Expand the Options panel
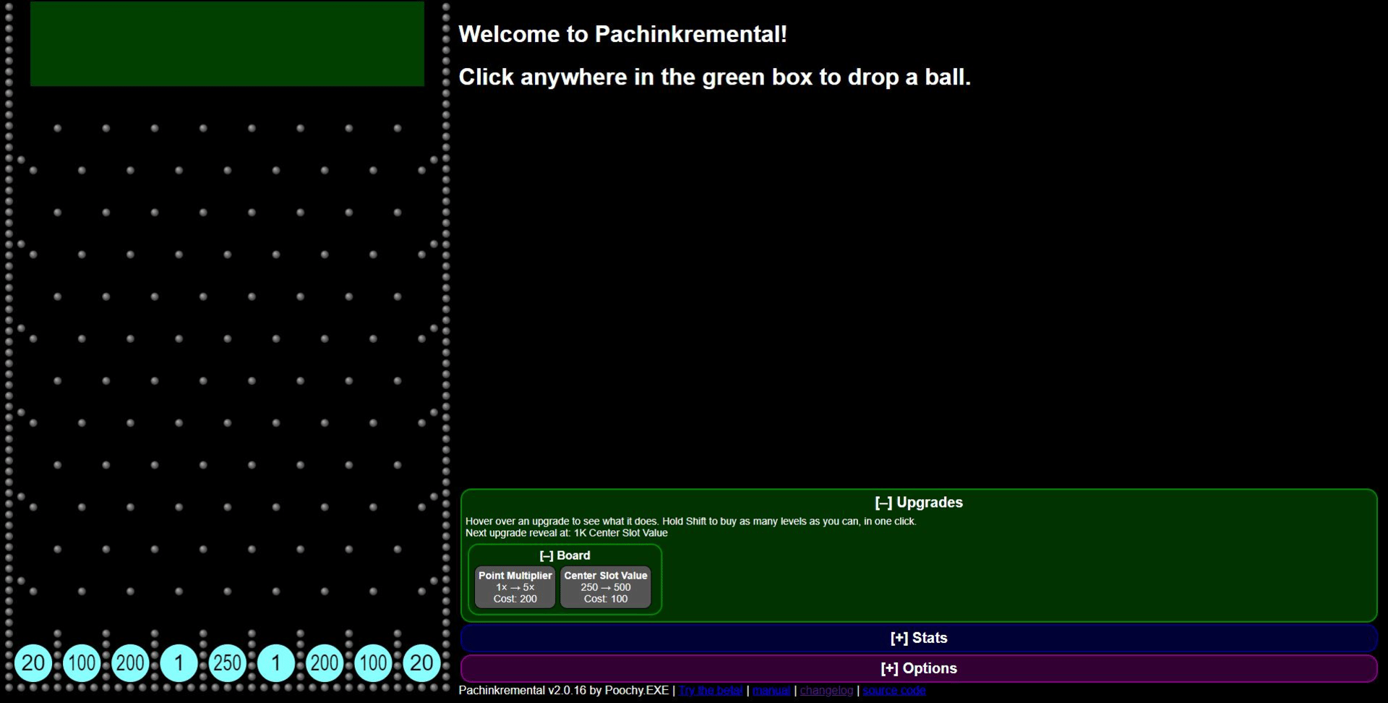This screenshot has width=1388, height=703. [918, 668]
